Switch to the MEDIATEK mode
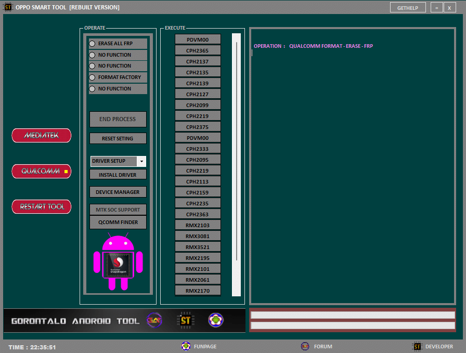Image resolution: width=466 pixels, height=353 pixels. [x=41, y=136]
